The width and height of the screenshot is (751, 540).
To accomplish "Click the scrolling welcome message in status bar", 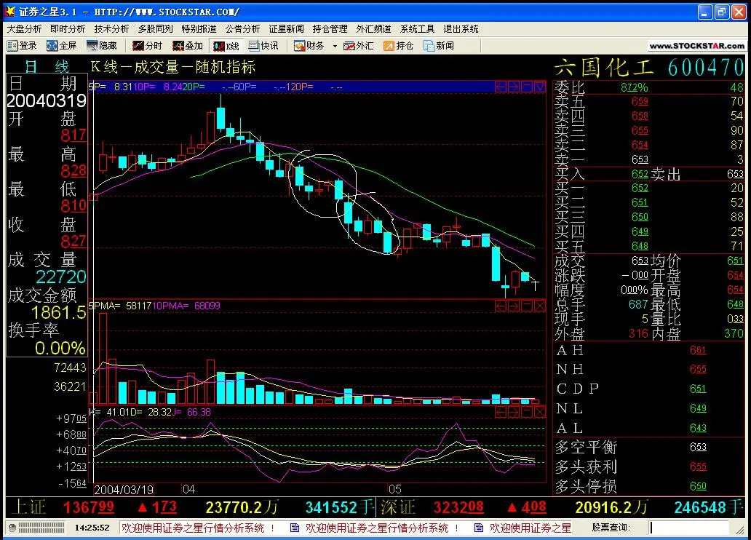I will tap(346, 528).
